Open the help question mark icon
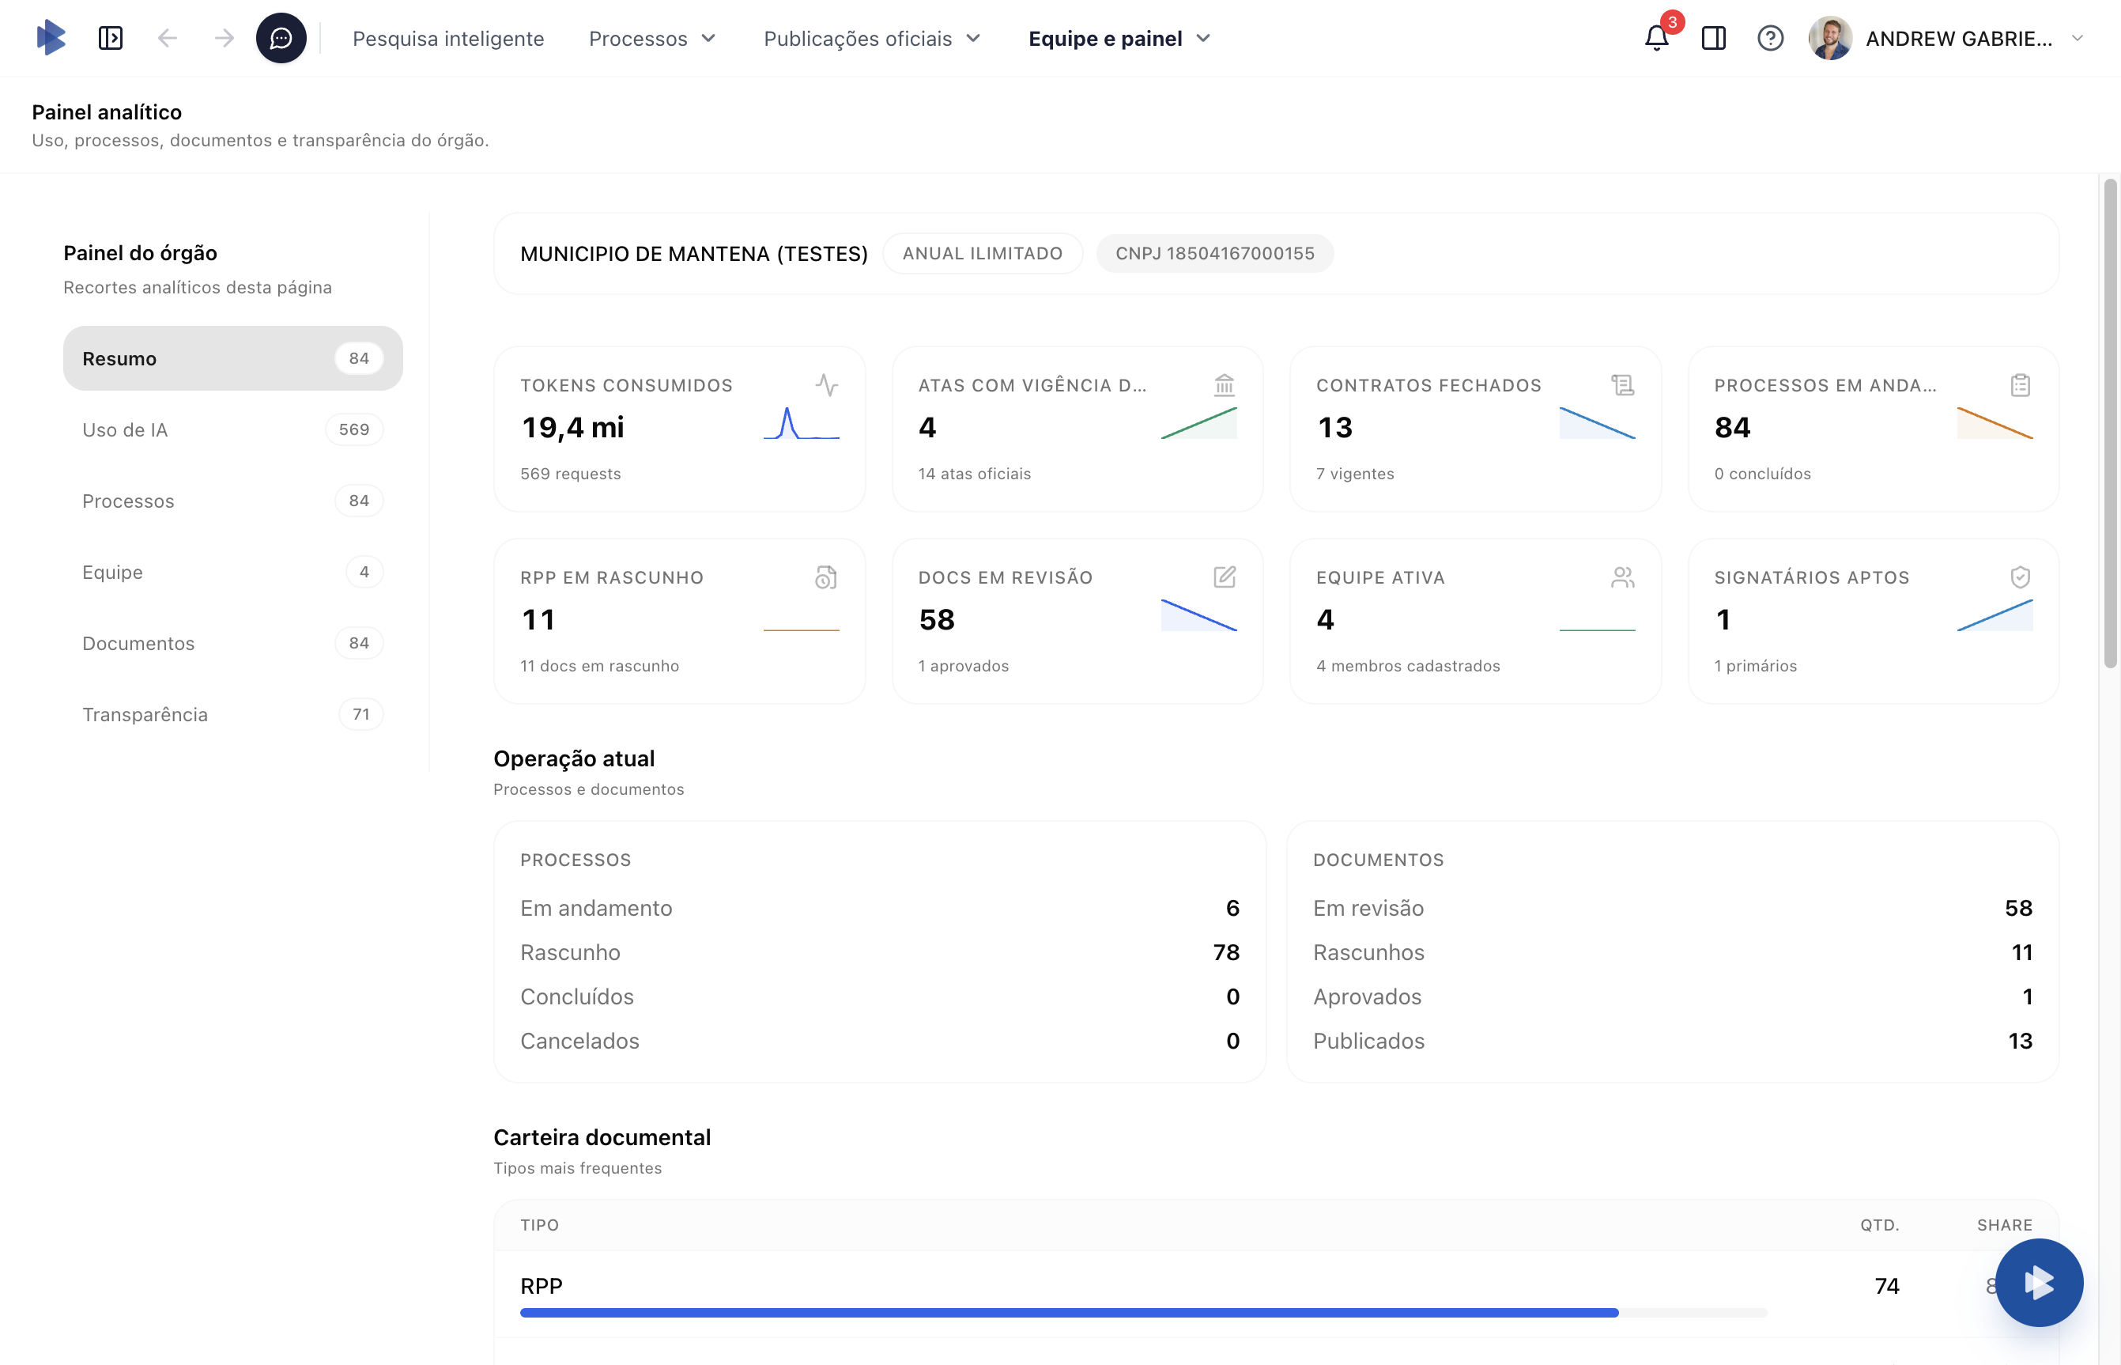Image resolution: width=2121 pixels, height=1365 pixels. (x=1769, y=38)
